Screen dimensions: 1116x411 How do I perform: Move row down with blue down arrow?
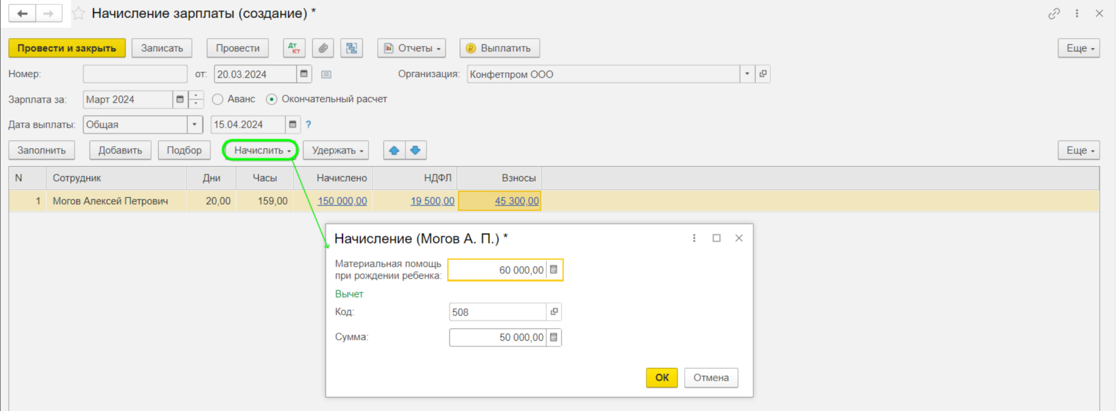click(x=416, y=150)
